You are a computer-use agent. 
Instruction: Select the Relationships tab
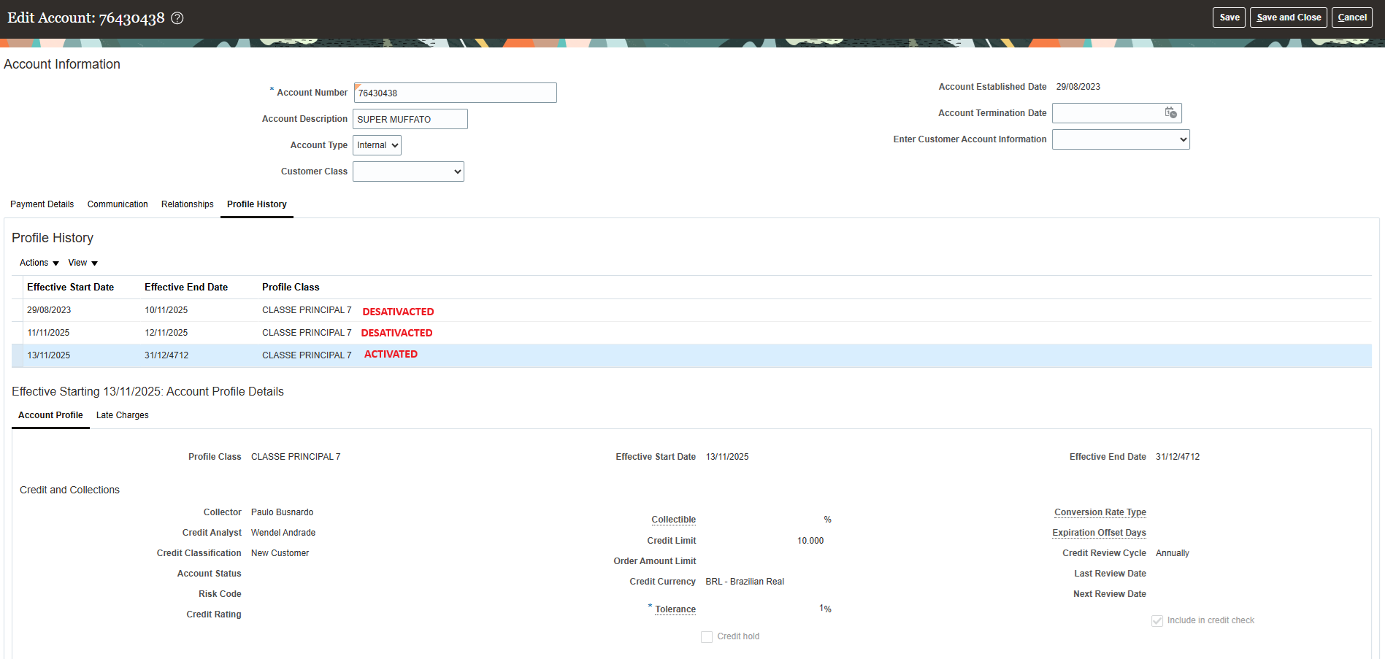187,204
